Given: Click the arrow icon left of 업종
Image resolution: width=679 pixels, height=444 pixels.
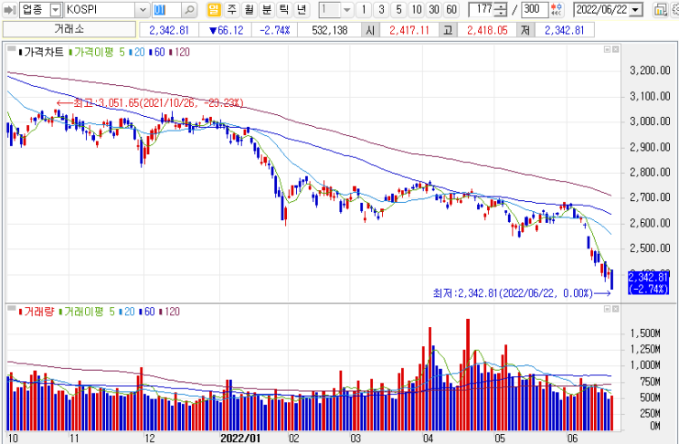Looking at the screenshot, I should [x=9, y=9].
